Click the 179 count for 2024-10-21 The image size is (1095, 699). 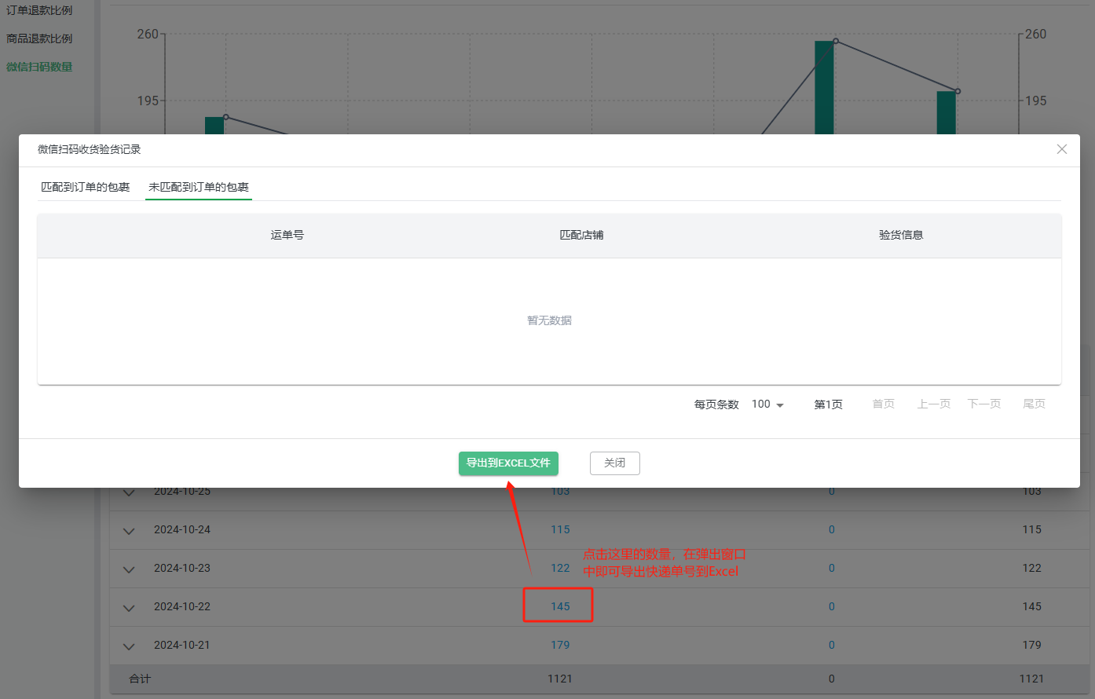560,645
